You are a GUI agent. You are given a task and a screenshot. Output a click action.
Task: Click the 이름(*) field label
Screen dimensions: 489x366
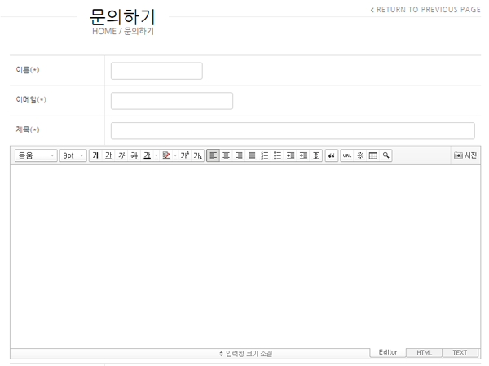(x=28, y=69)
